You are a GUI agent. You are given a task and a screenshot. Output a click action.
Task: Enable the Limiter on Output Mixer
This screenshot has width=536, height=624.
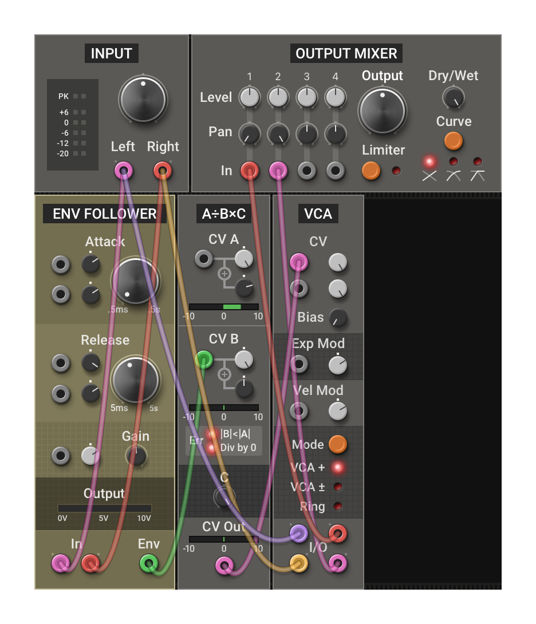click(371, 171)
